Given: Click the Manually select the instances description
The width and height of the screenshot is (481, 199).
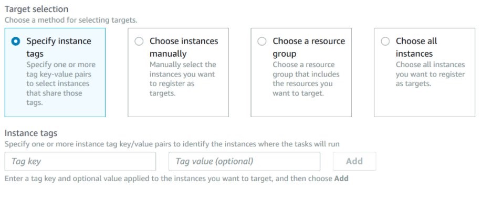Looking at the screenshot, I should [x=183, y=79].
